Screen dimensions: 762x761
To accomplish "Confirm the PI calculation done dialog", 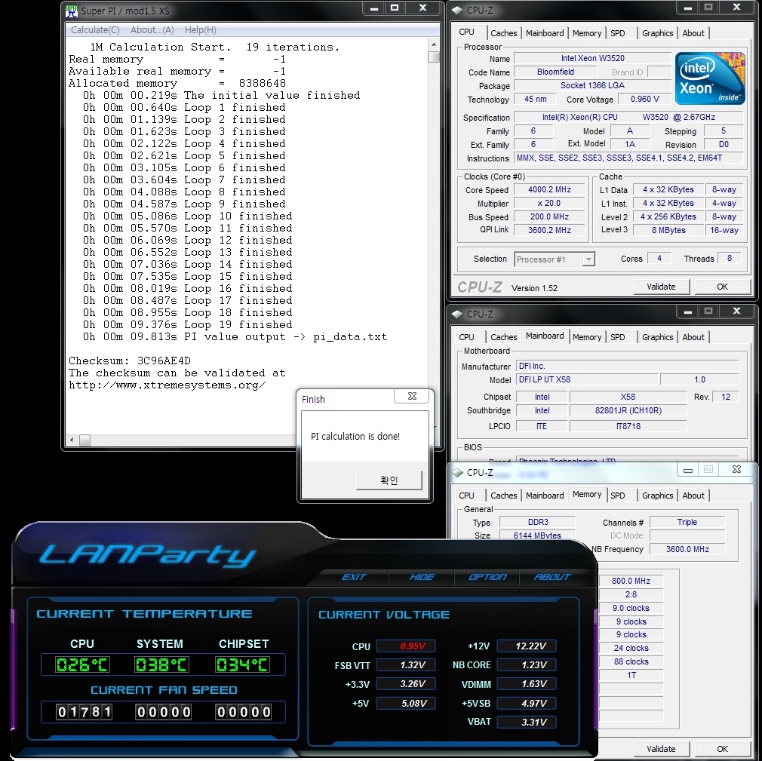I will tap(389, 480).
